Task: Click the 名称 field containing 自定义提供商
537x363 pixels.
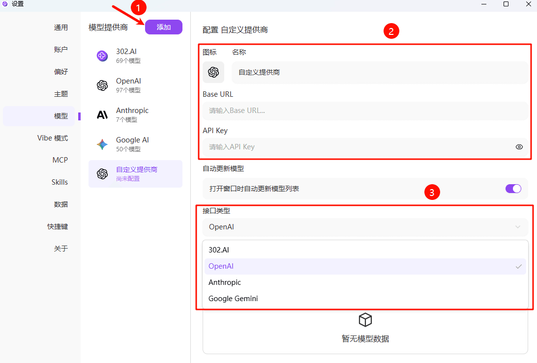Action: (380, 72)
